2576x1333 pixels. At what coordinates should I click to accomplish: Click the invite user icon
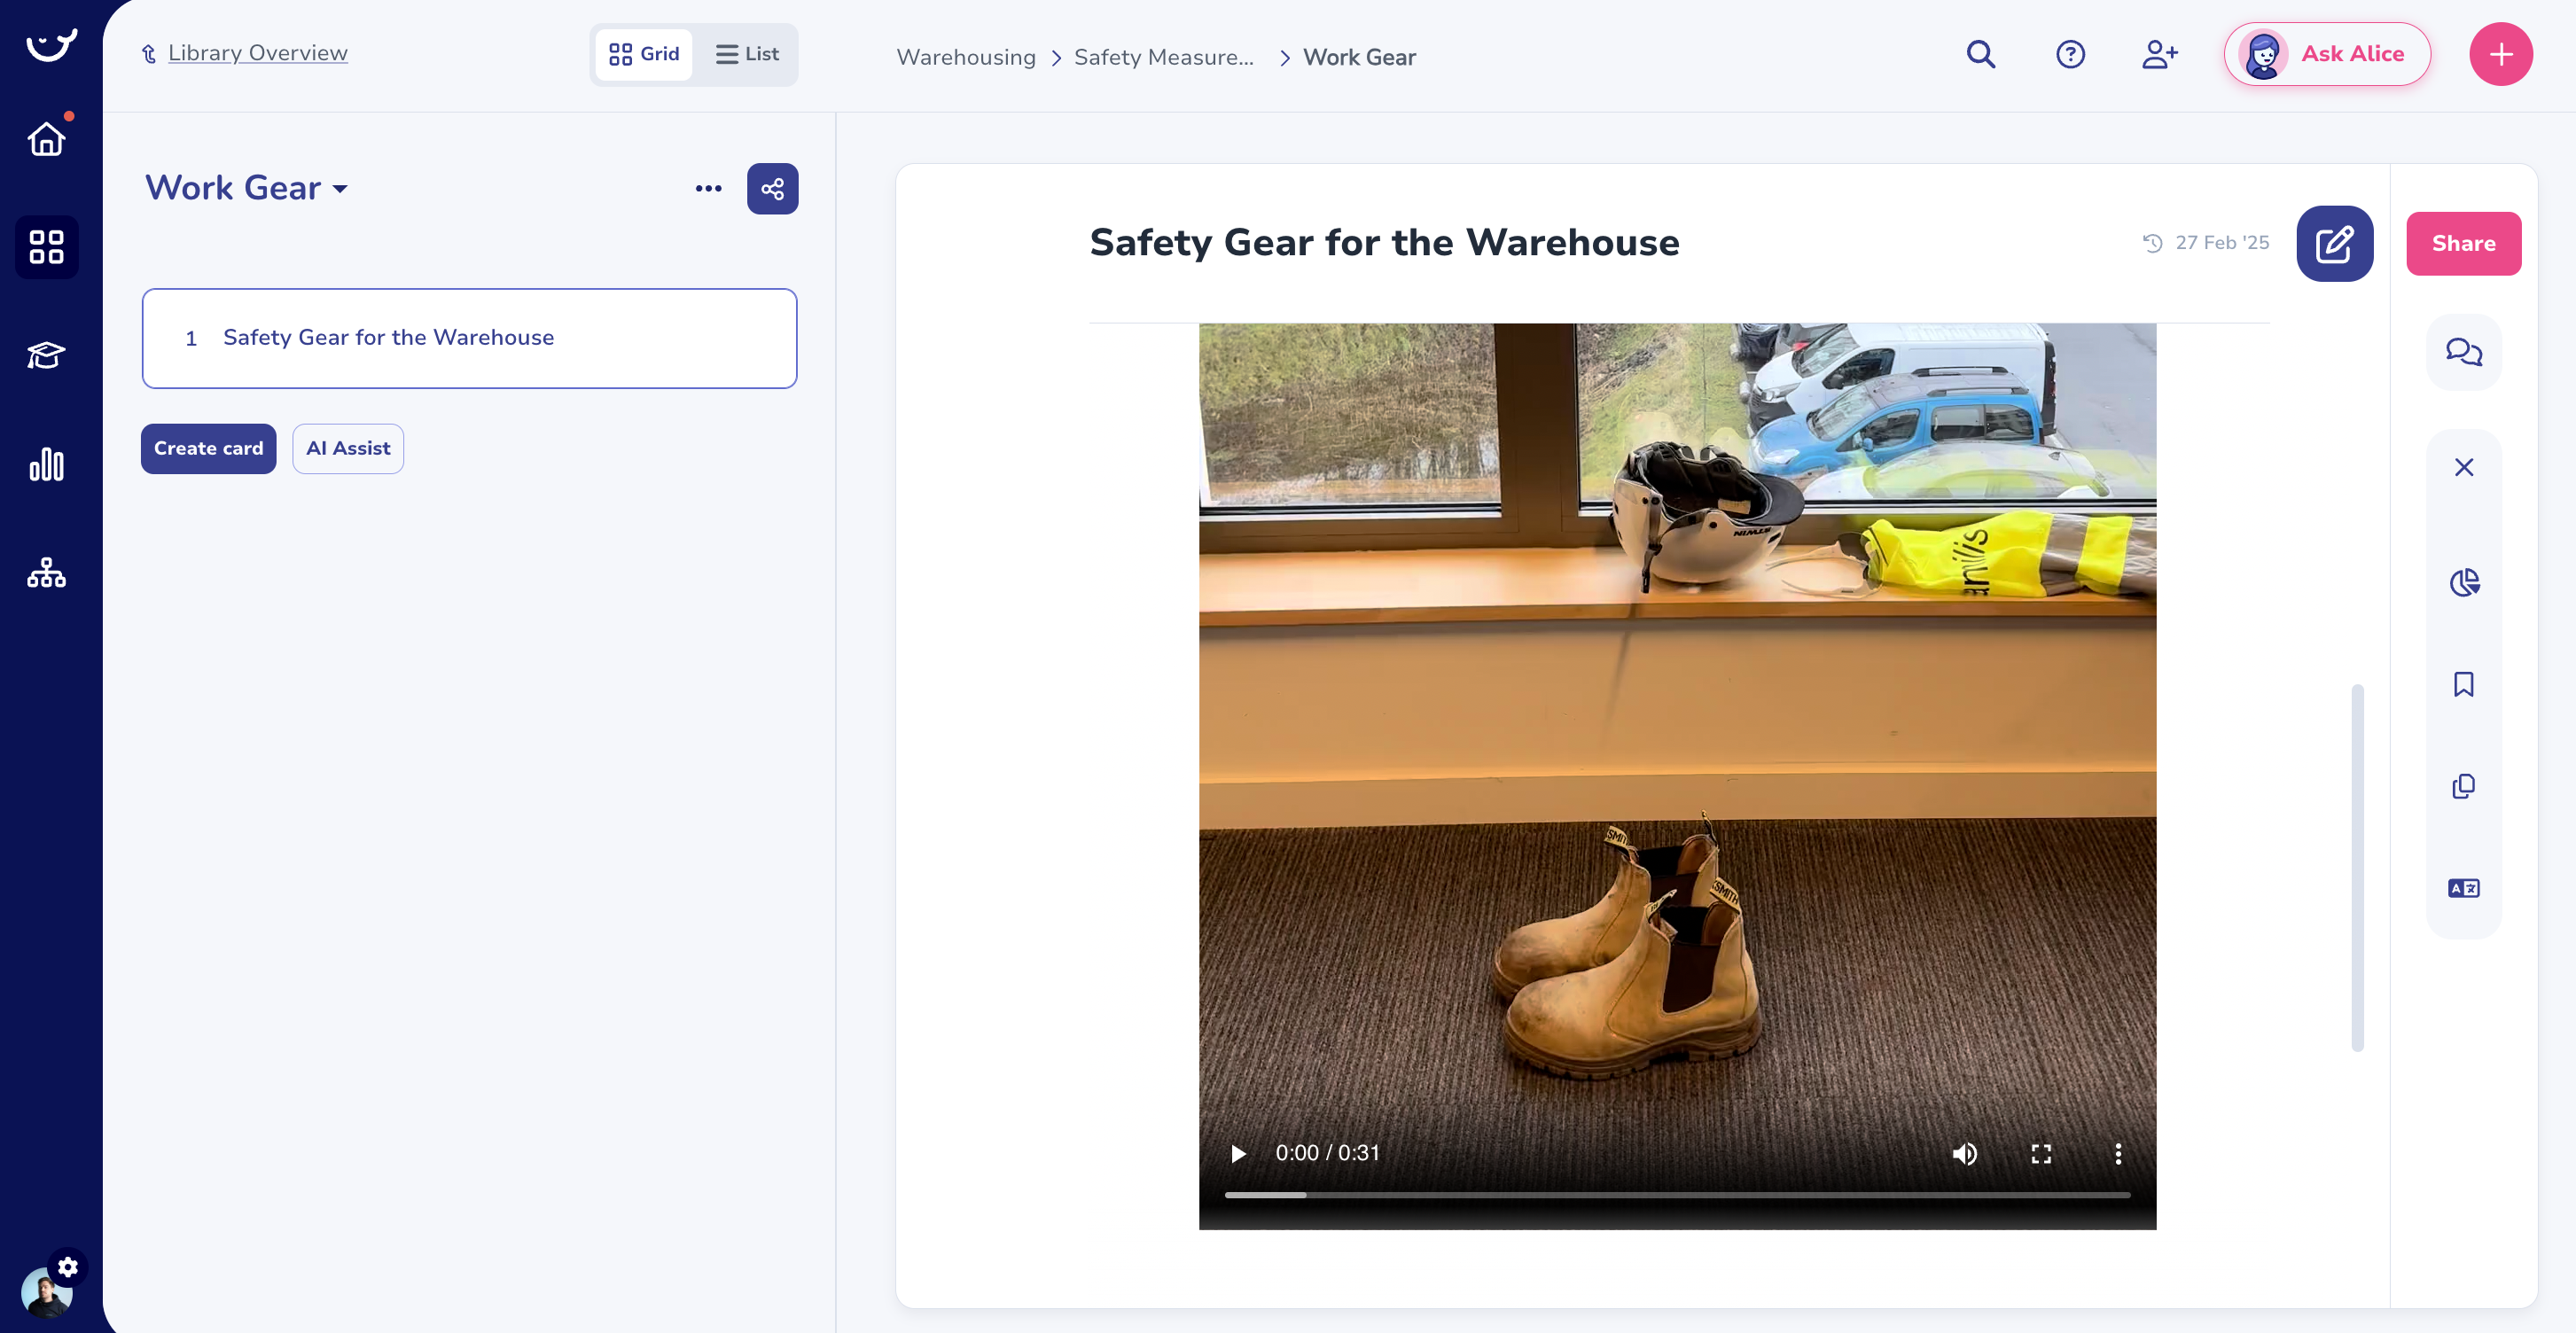[x=2159, y=54]
